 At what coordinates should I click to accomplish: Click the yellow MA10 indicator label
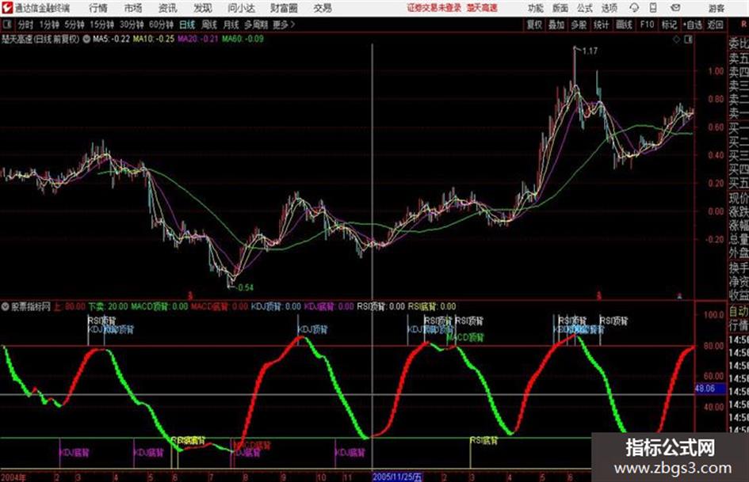[153, 39]
